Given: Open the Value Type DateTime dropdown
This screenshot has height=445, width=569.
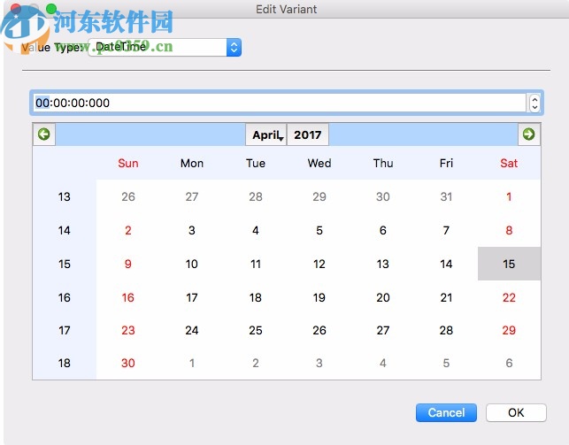Looking at the screenshot, I should click(x=165, y=47).
